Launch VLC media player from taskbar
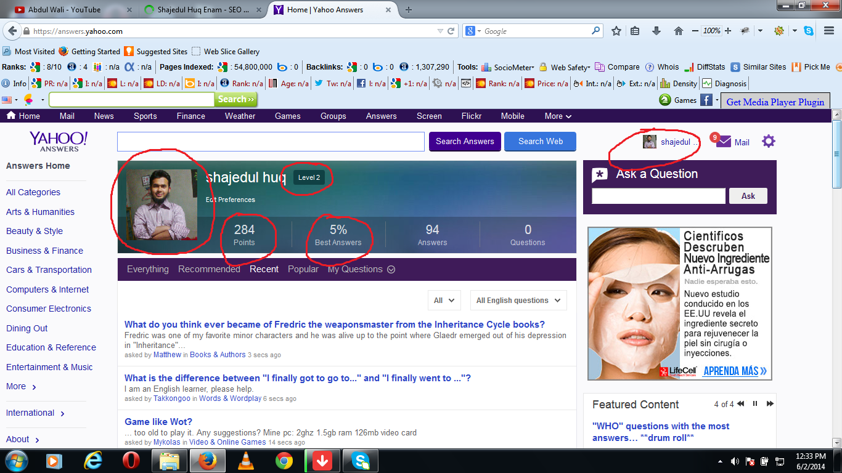842x473 pixels. (x=246, y=461)
